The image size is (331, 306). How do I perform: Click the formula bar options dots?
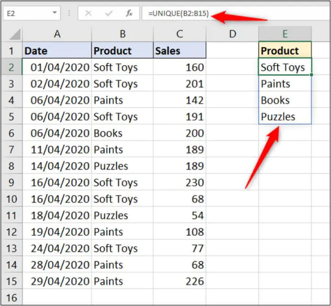coord(69,13)
